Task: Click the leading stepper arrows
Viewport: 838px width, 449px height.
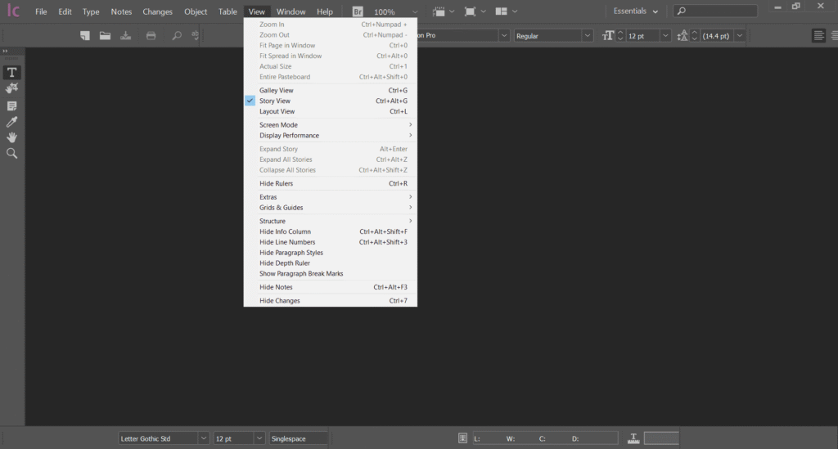Action: click(x=695, y=36)
